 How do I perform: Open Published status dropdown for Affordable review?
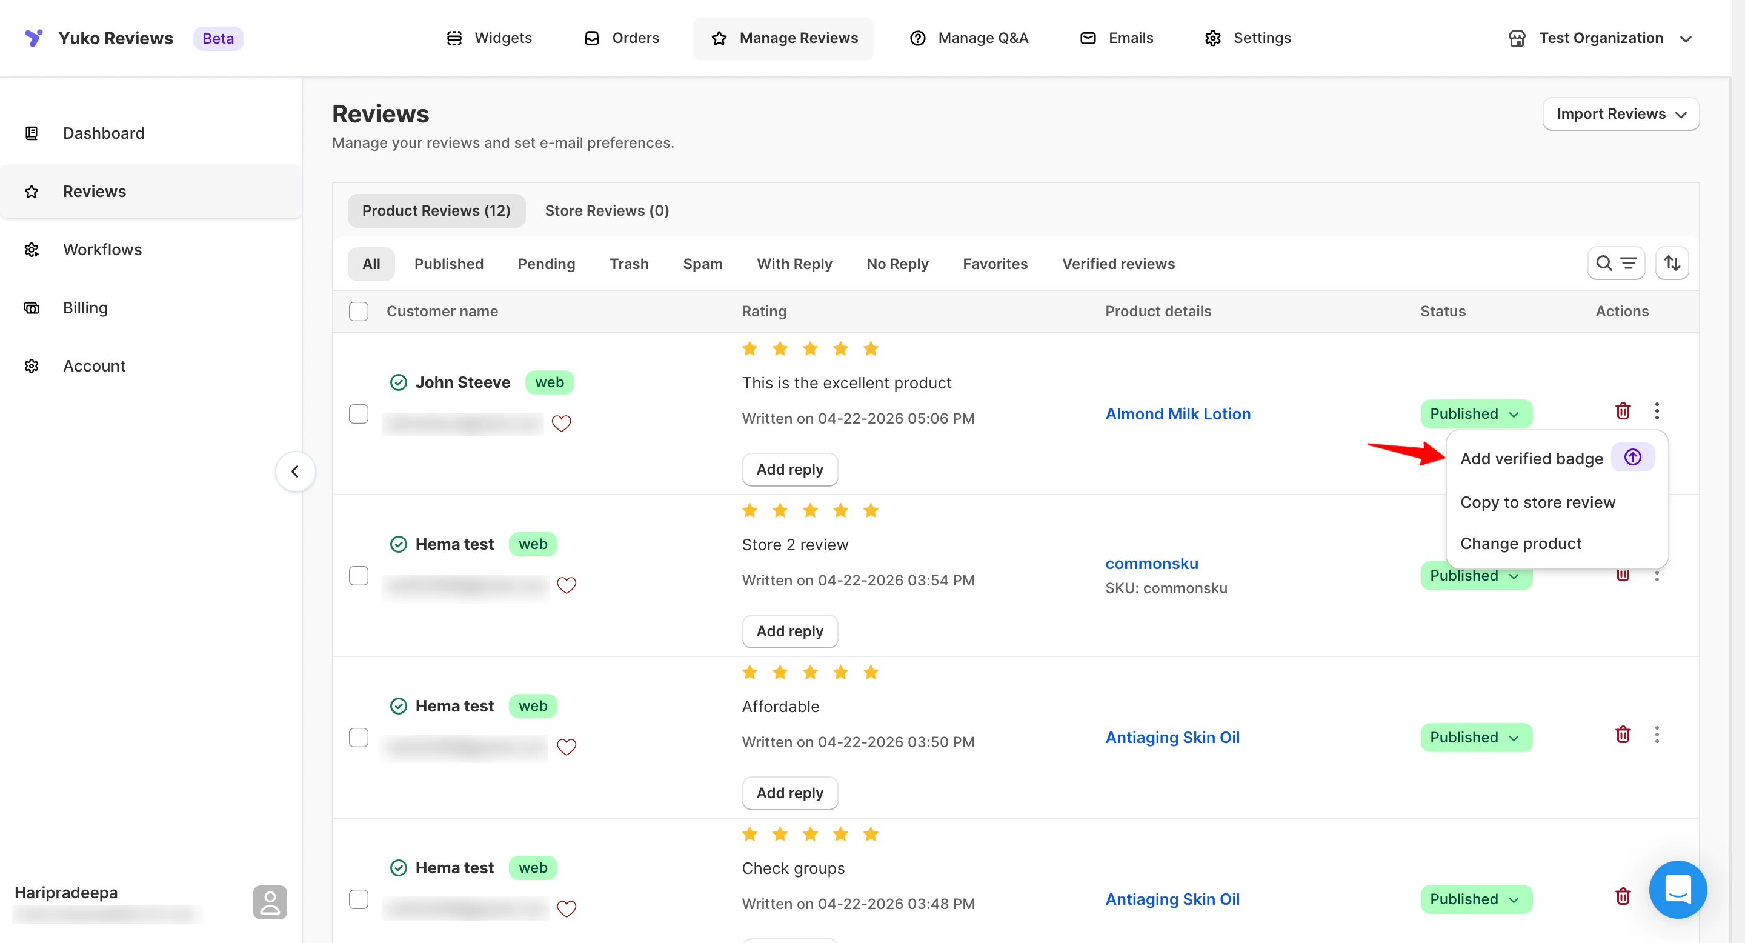[x=1476, y=738]
